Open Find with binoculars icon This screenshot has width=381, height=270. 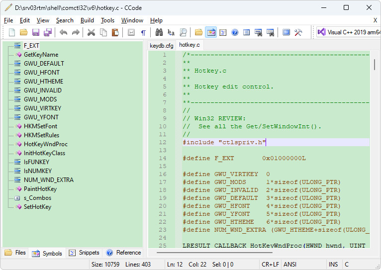(159, 32)
